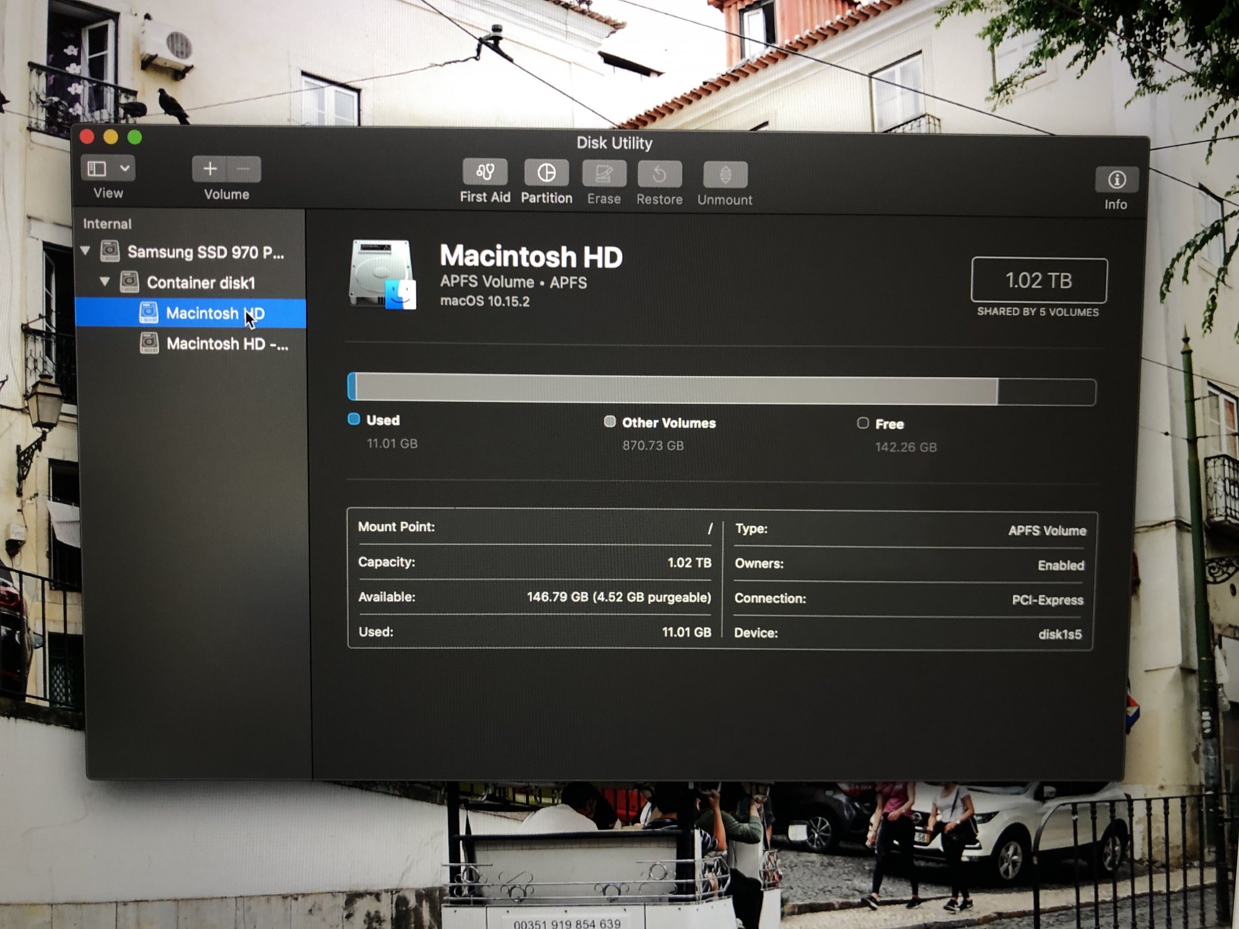Click the Restore toolbar icon
The width and height of the screenshot is (1239, 929).
coord(659,175)
